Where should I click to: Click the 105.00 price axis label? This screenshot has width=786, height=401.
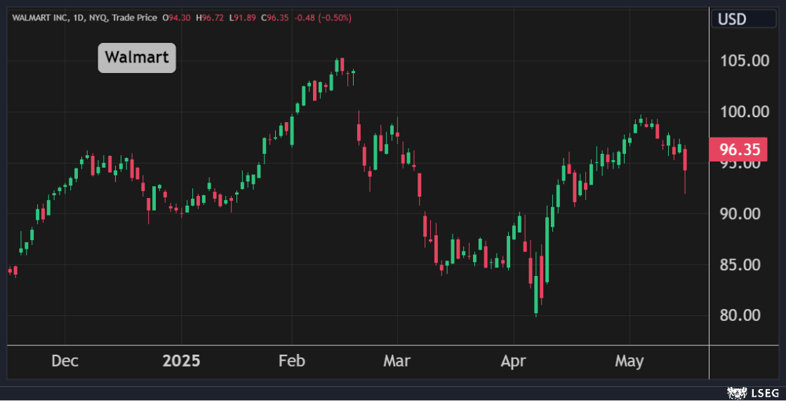coord(745,61)
